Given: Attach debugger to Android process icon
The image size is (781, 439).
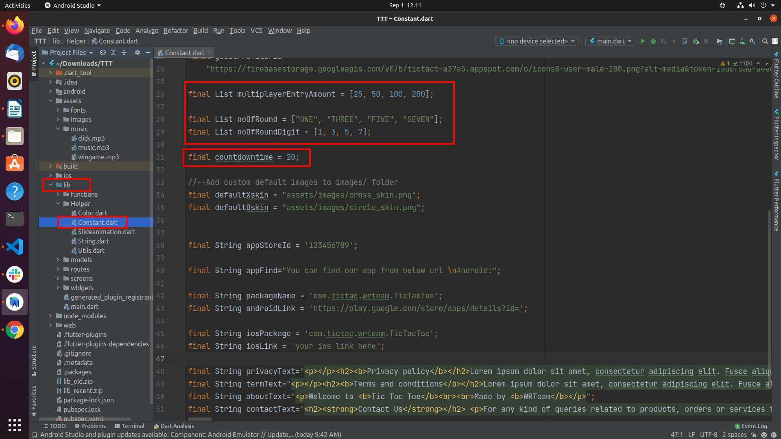Looking at the screenshot, I should point(696,41).
